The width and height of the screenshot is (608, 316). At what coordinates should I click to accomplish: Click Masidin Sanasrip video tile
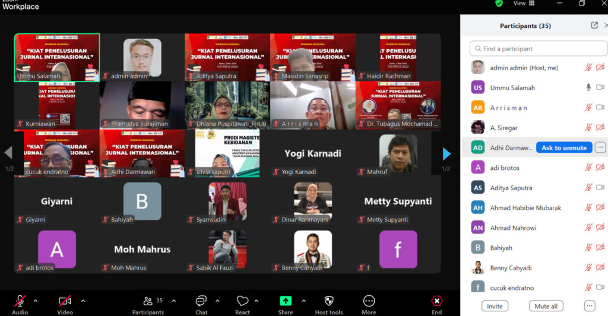click(312, 58)
